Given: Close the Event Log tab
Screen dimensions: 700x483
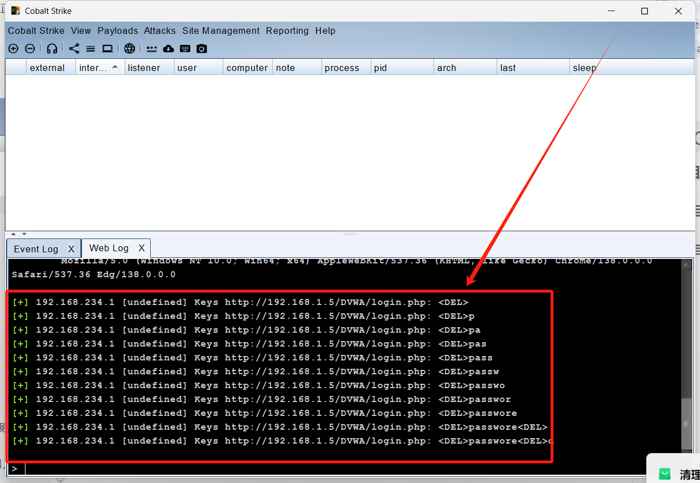Looking at the screenshot, I should click(x=71, y=249).
